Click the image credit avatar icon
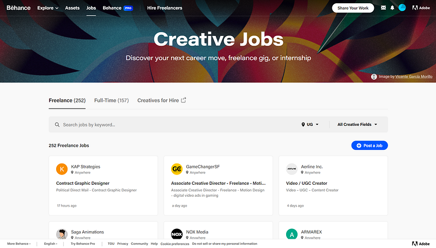Image resolution: width=436 pixels, height=248 pixels. 374,76
